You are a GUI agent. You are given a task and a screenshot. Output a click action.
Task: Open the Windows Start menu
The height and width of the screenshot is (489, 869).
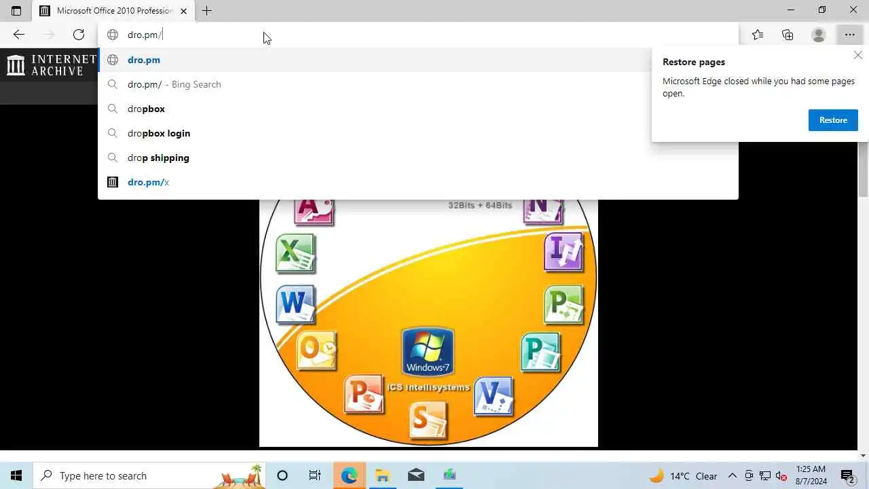pos(16,475)
